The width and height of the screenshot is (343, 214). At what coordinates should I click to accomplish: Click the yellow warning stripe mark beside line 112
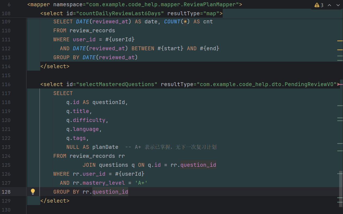(340, 50)
